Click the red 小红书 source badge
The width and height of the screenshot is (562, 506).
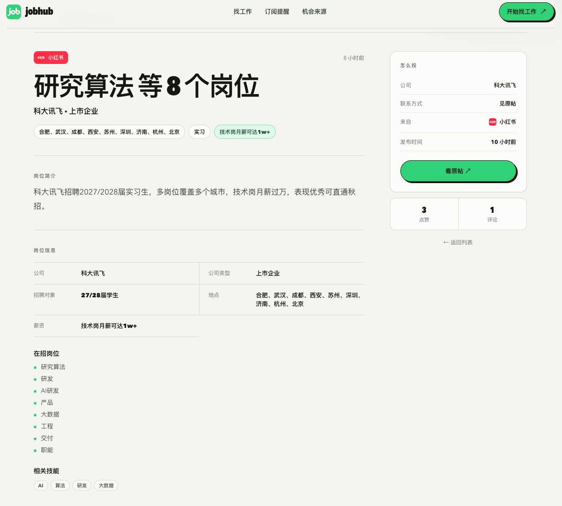tap(51, 58)
